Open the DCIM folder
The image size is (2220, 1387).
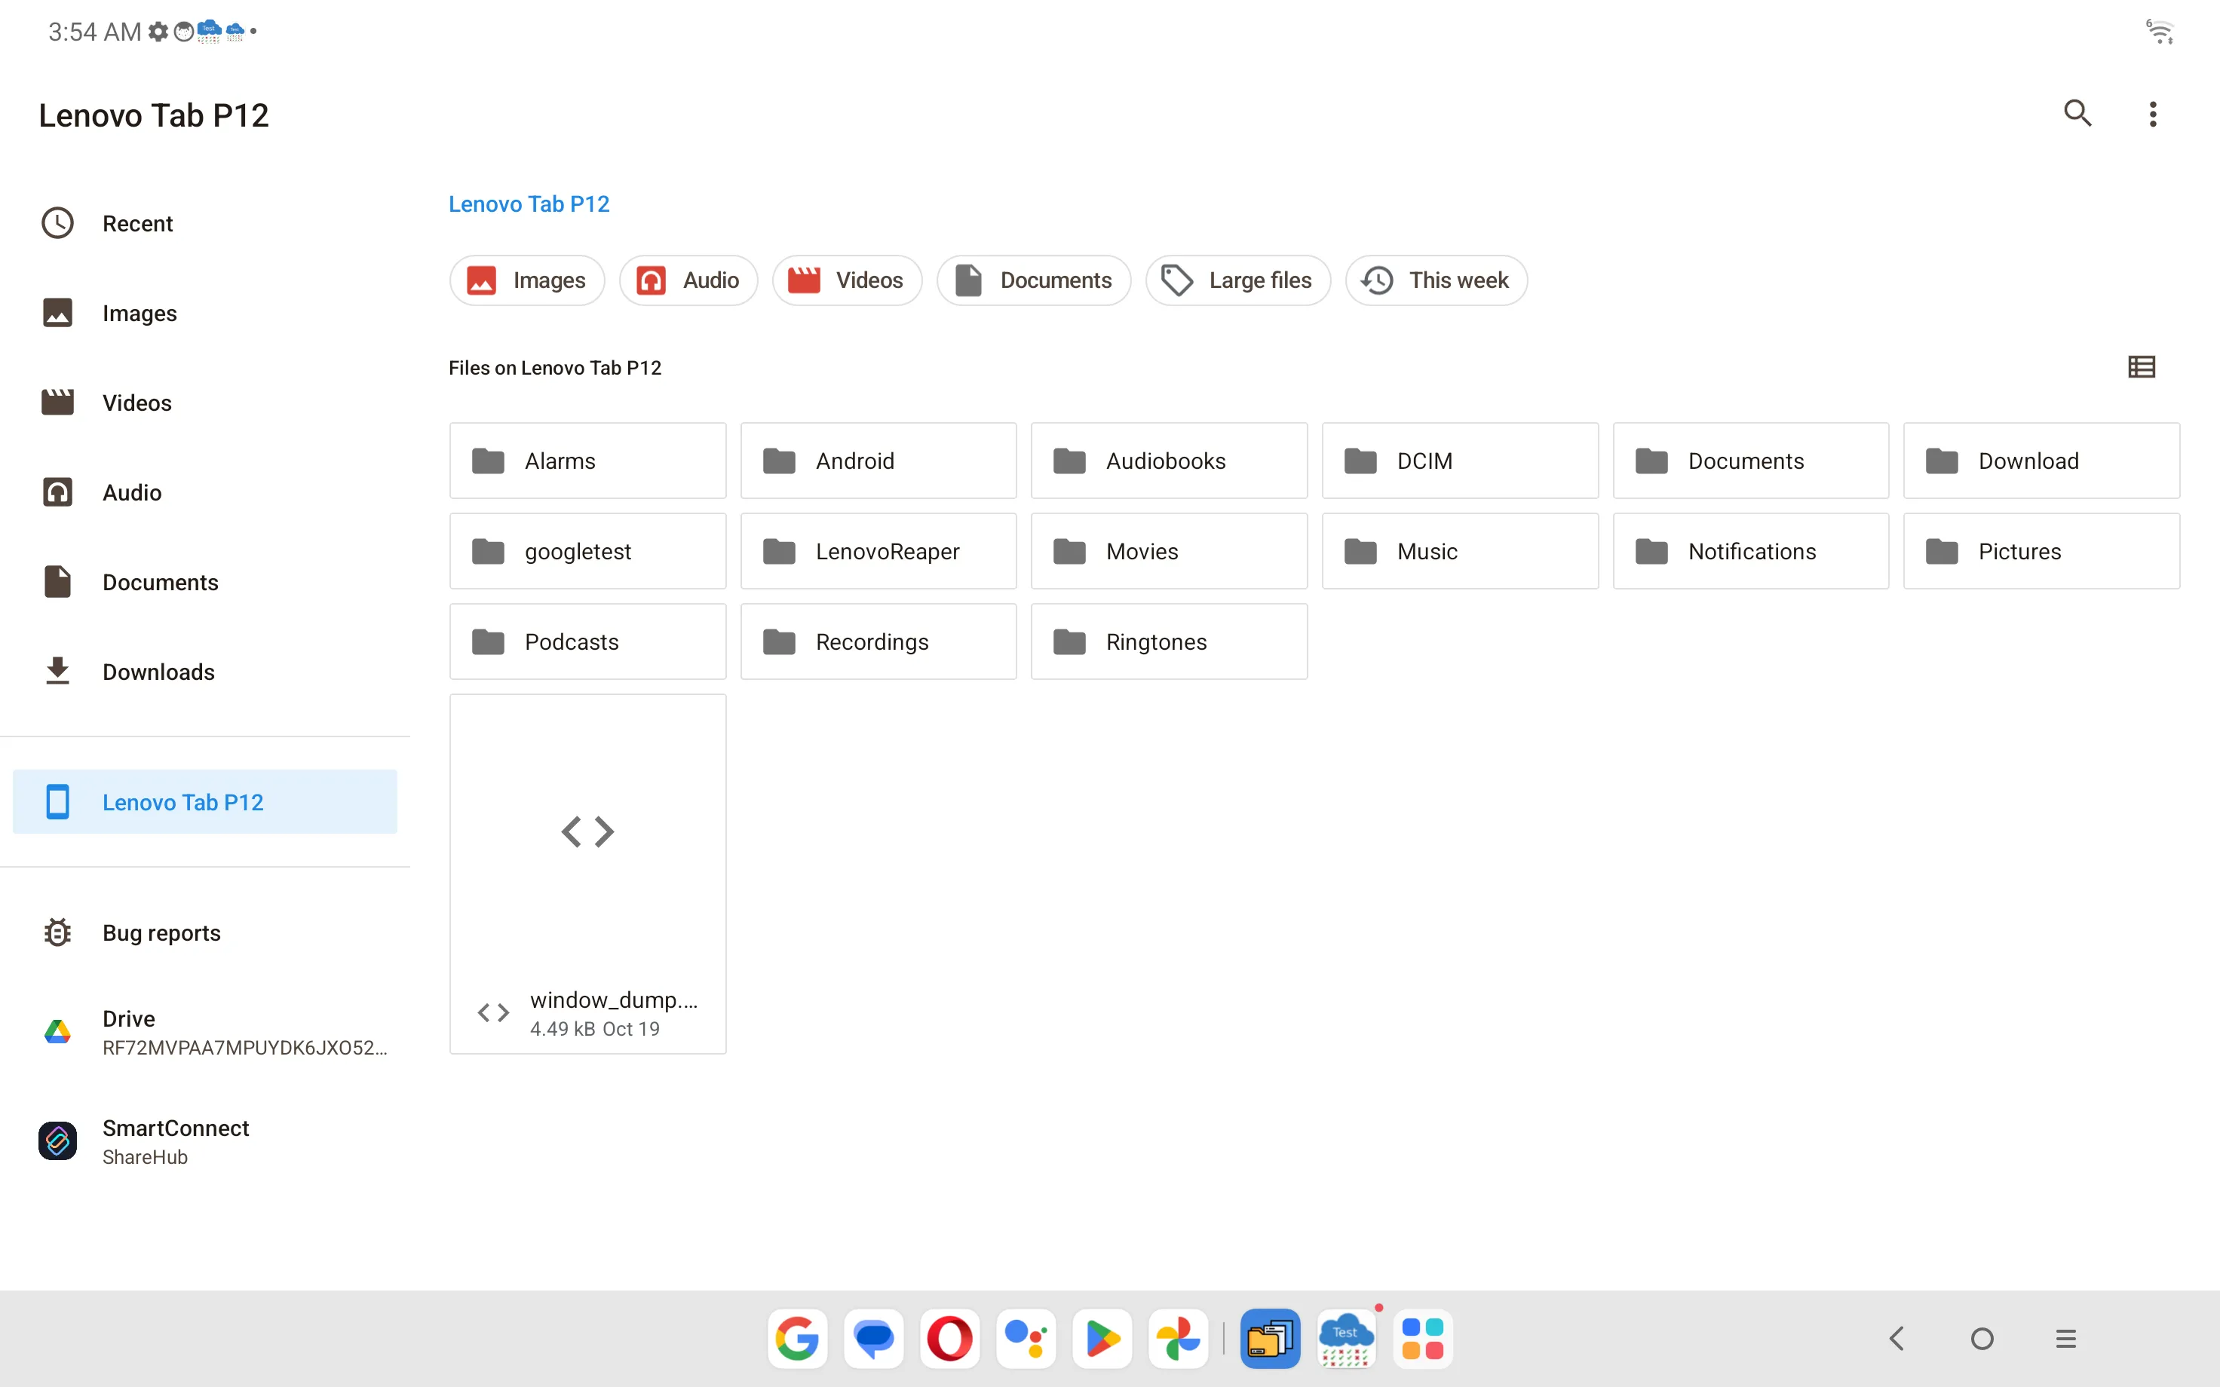(x=1459, y=461)
